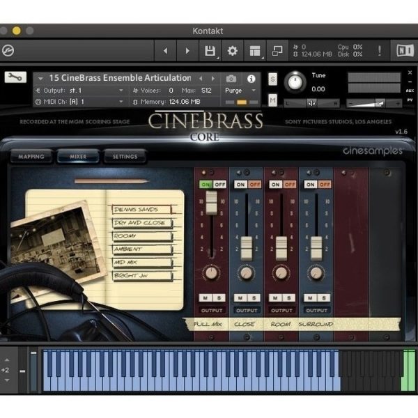Toggle minimized view icon

[277, 51]
